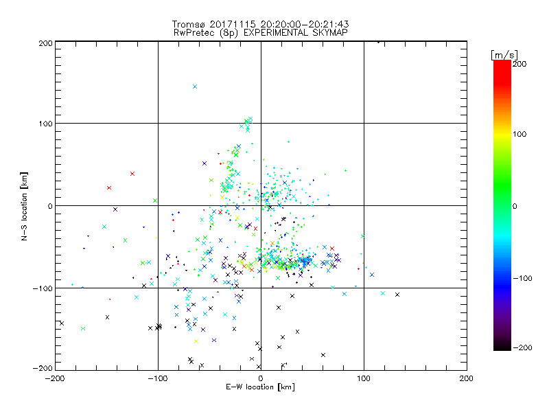The width and height of the screenshot is (549, 412).
Task: Click the y-axis tick label "-100"
Action: (x=43, y=288)
